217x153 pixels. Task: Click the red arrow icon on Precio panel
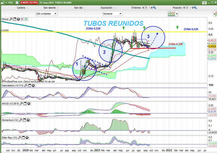[22, 19]
